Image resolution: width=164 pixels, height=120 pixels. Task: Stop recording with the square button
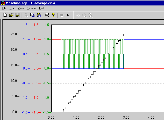click(x=62, y=15)
